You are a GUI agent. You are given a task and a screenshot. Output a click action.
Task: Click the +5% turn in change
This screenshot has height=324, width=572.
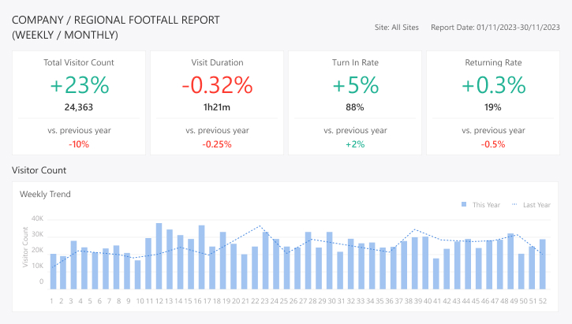(355, 85)
